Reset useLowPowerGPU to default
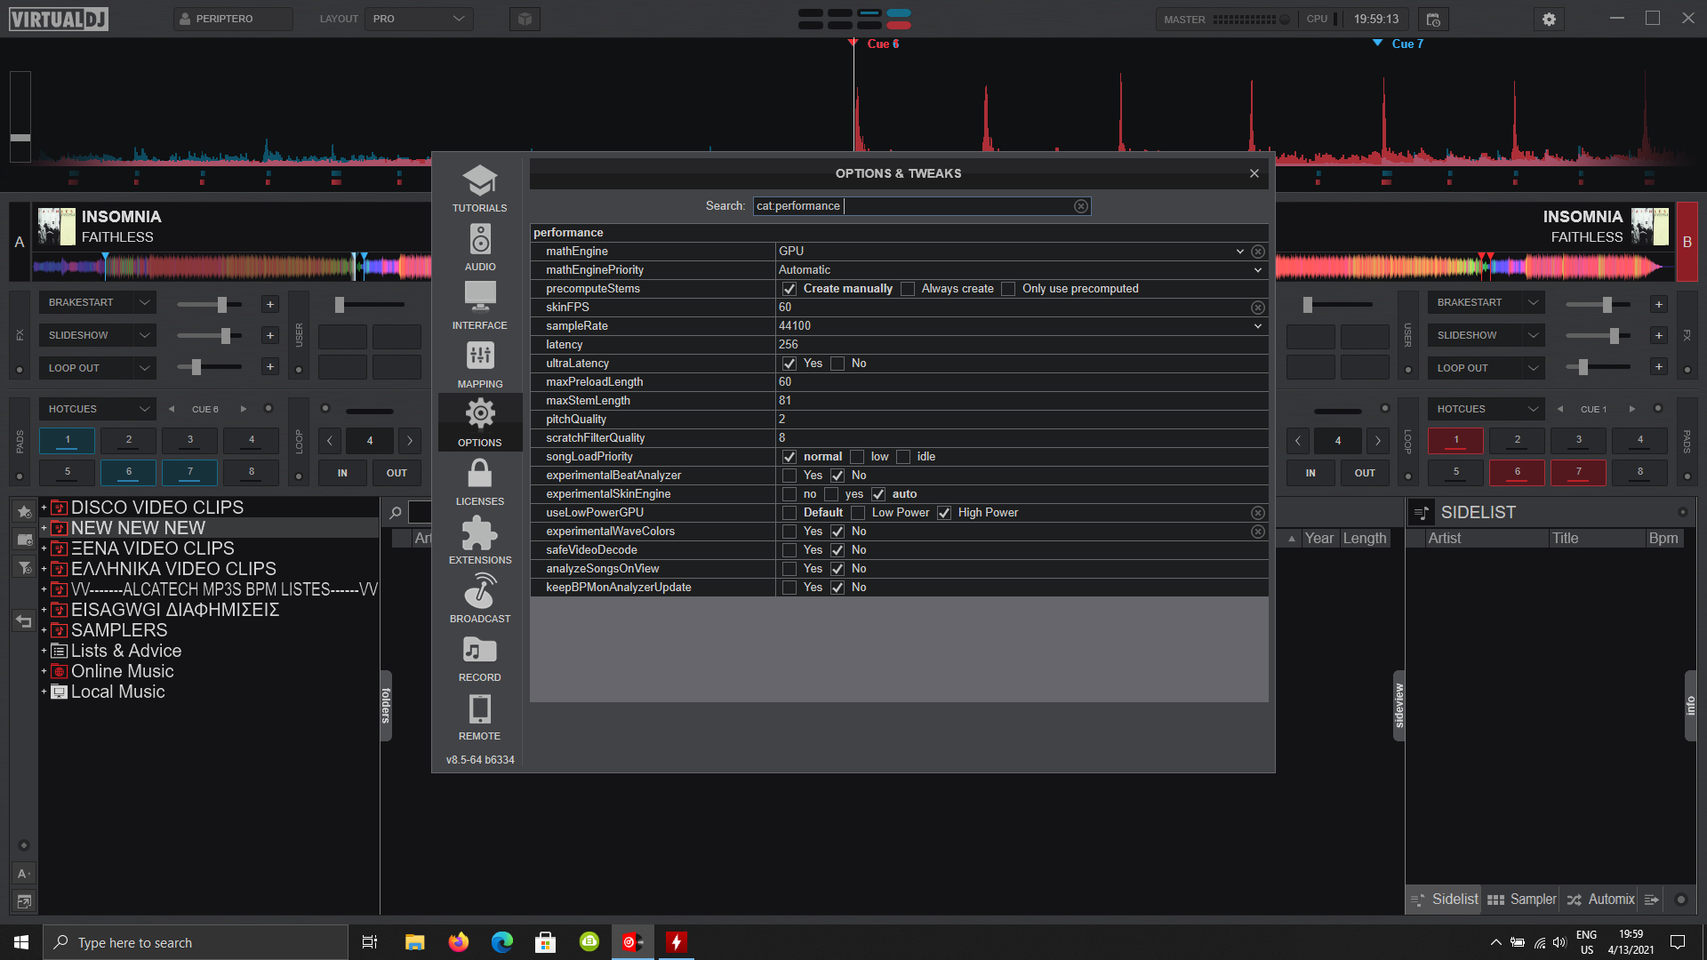1707x960 pixels. 1258,513
